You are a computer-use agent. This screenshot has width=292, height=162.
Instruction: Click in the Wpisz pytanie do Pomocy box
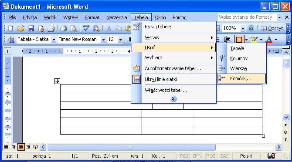click(247, 17)
